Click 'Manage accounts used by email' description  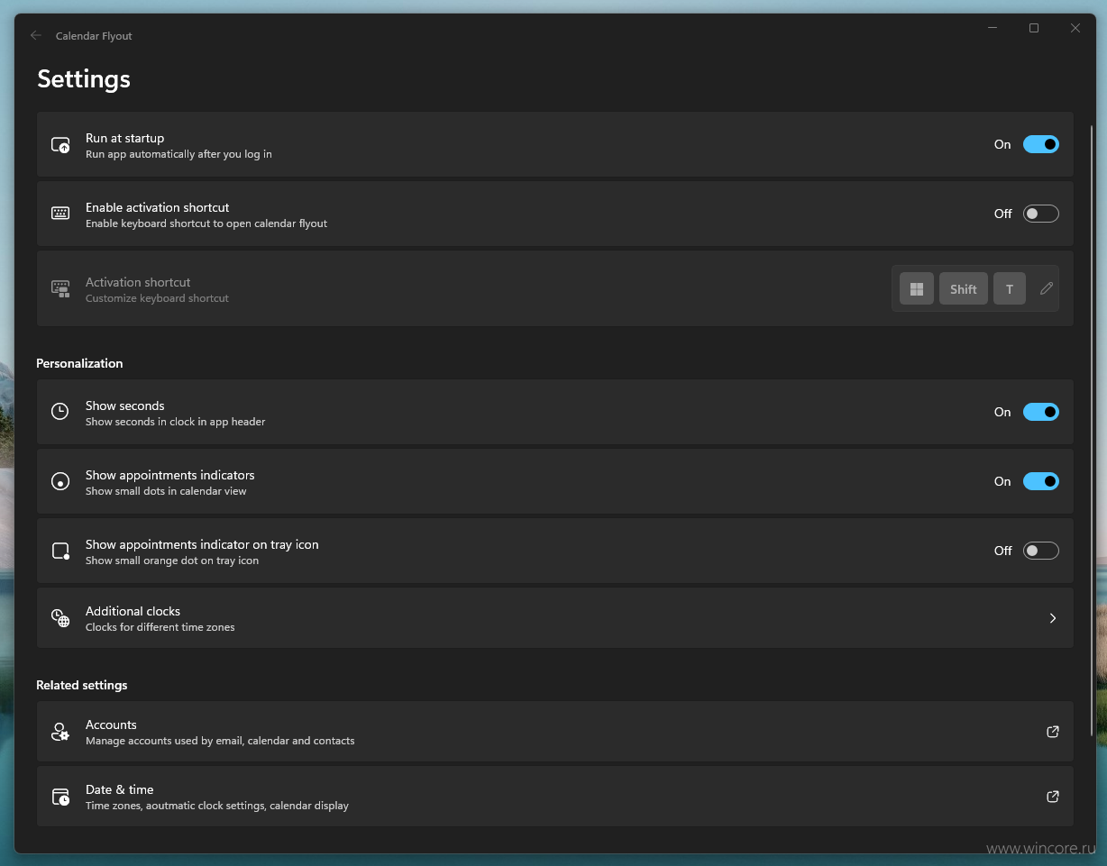(220, 741)
